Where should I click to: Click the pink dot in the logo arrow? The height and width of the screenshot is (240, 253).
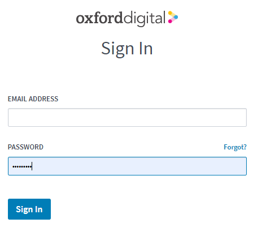point(170,21)
